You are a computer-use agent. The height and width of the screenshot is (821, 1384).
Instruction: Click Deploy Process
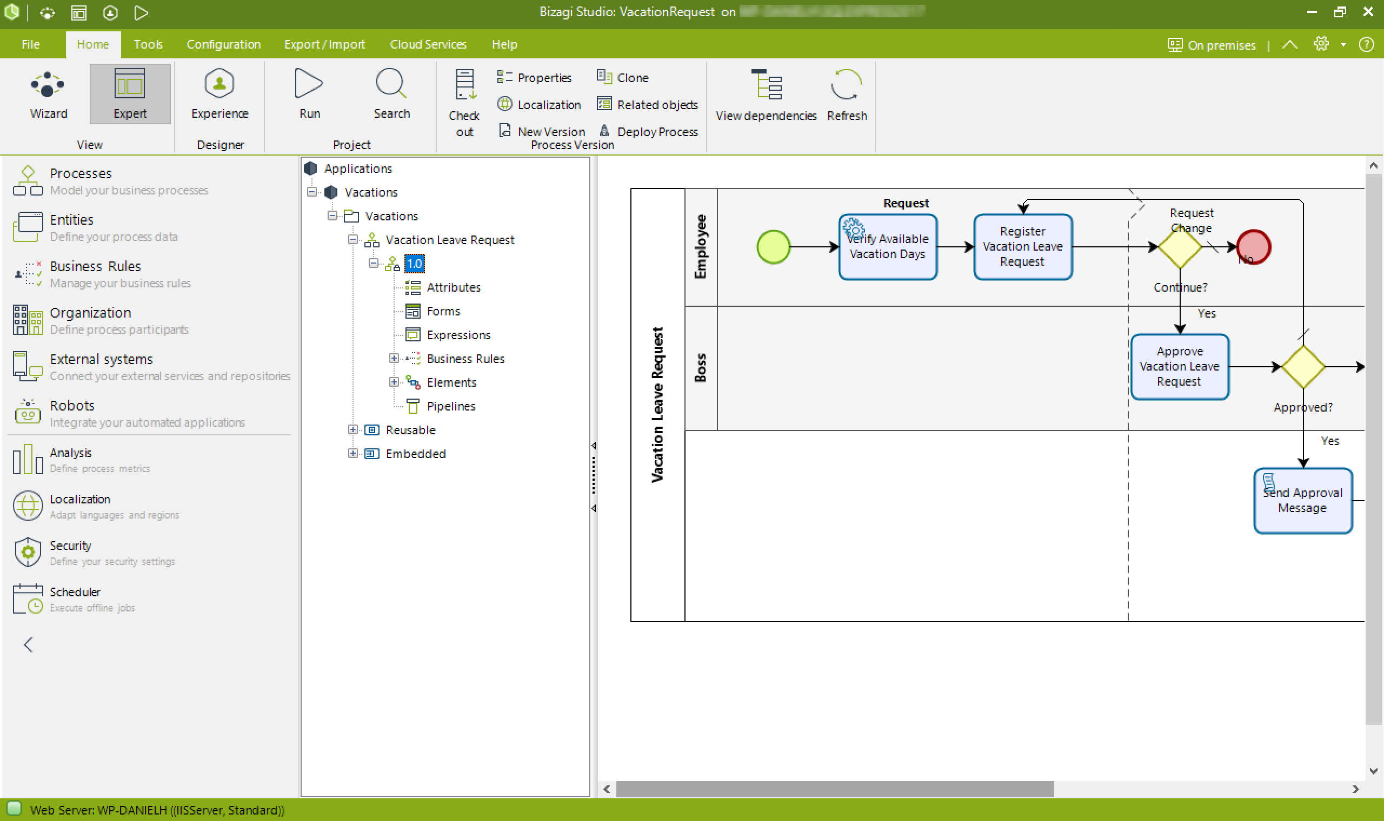click(x=649, y=131)
